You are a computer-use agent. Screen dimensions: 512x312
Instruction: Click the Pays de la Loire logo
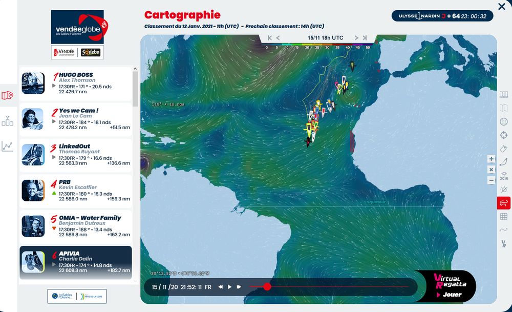(92, 296)
